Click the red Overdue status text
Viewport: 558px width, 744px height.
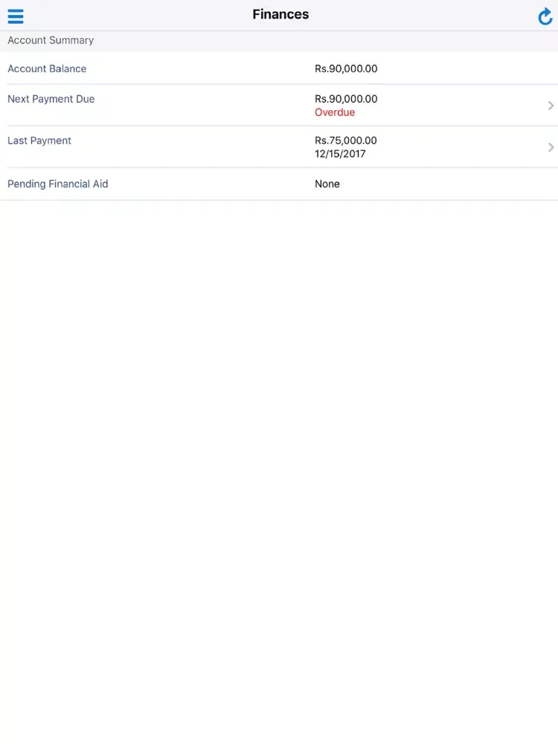pyautogui.click(x=335, y=112)
